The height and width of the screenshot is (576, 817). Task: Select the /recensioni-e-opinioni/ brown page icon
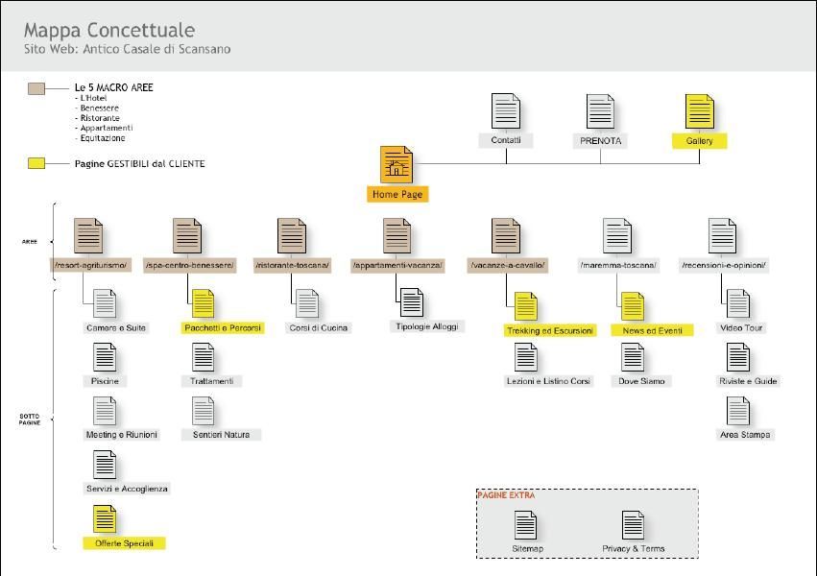coord(723,235)
